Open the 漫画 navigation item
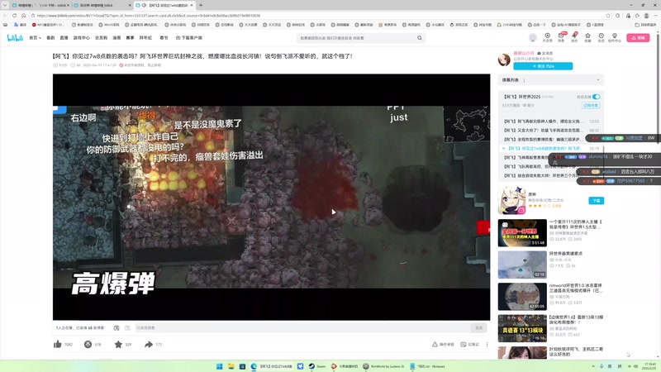The image size is (661, 372). (x=117, y=38)
